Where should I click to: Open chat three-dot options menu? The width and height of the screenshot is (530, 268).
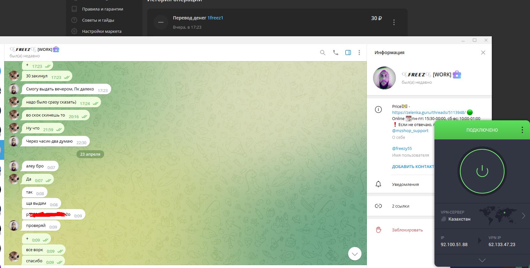coord(359,53)
